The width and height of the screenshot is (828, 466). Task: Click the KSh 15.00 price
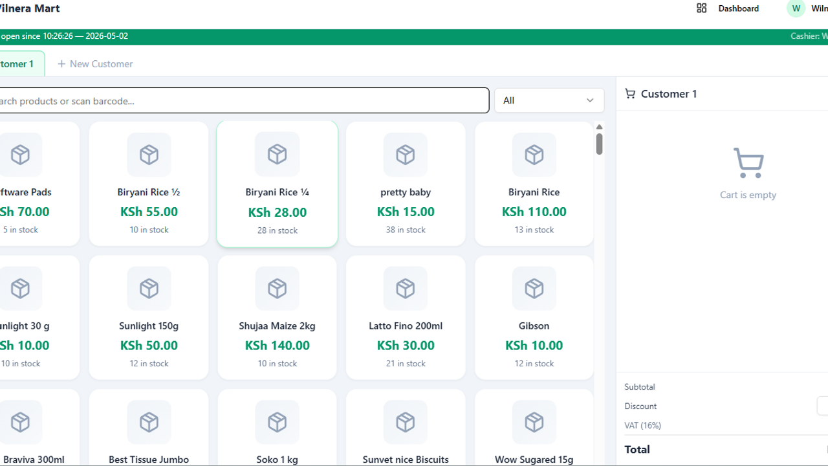[406, 212]
